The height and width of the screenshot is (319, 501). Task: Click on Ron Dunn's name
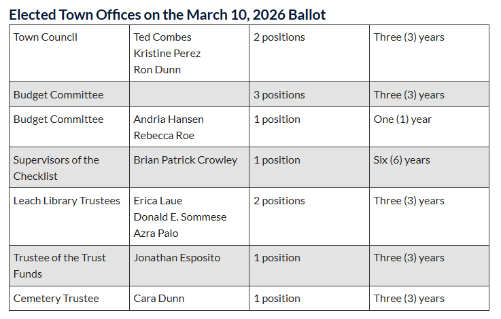(x=158, y=70)
